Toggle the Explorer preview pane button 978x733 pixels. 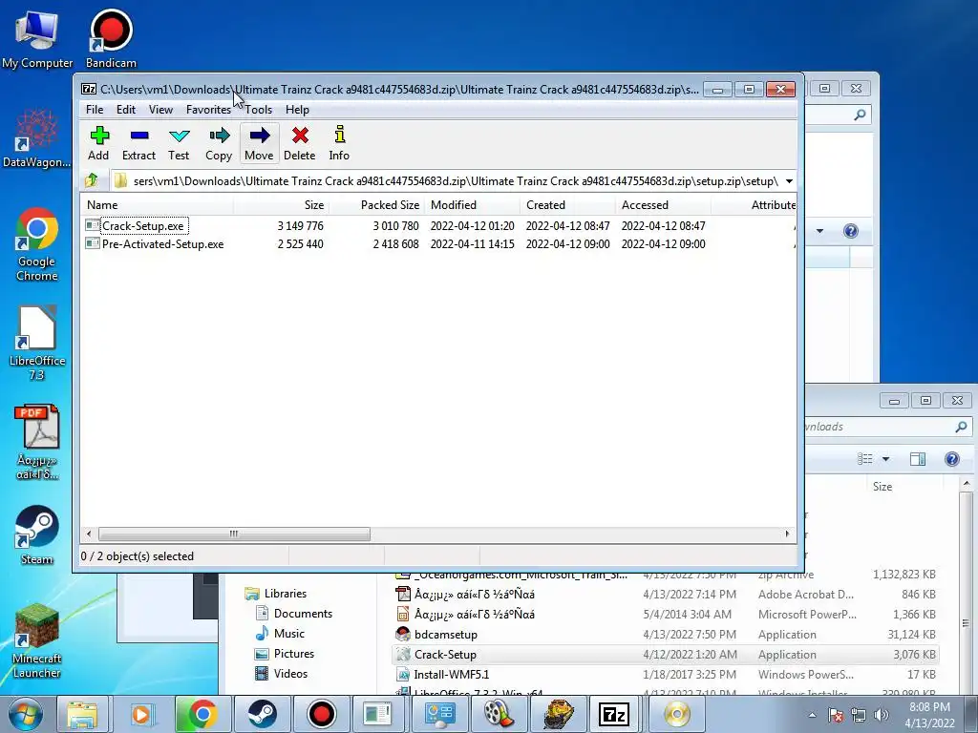[918, 459]
